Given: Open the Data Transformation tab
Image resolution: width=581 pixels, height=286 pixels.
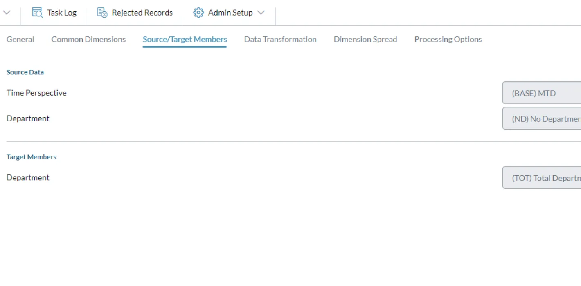Looking at the screenshot, I should (x=280, y=39).
